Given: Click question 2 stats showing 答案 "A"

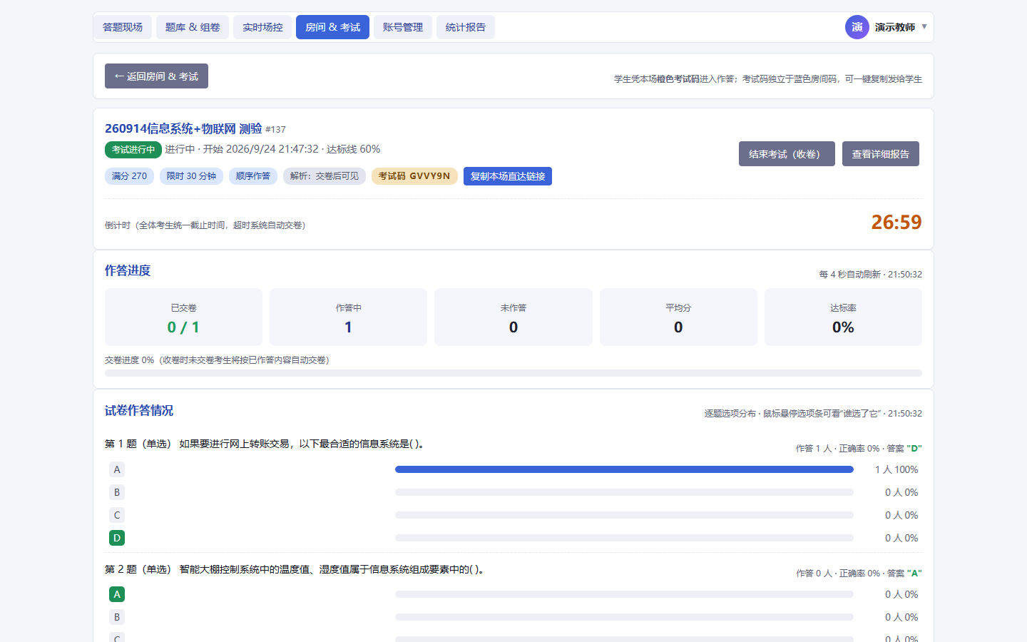Looking at the screenshot, I should pos(859,574).
